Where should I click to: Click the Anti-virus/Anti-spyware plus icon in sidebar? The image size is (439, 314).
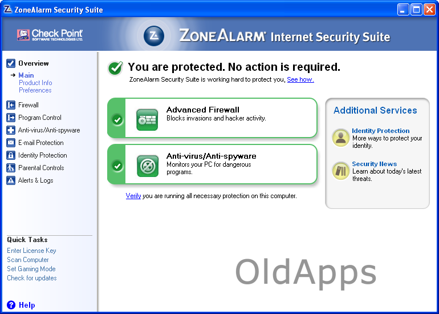tap(11, 130)
